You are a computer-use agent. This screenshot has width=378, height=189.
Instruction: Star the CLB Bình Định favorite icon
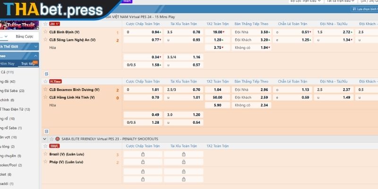point(45,32)
